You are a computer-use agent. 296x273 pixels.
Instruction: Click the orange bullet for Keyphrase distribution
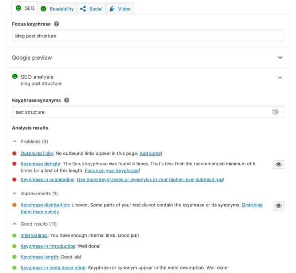[14, 205]
